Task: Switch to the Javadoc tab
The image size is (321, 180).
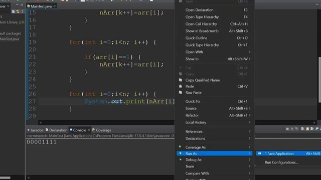Action: 35,130
